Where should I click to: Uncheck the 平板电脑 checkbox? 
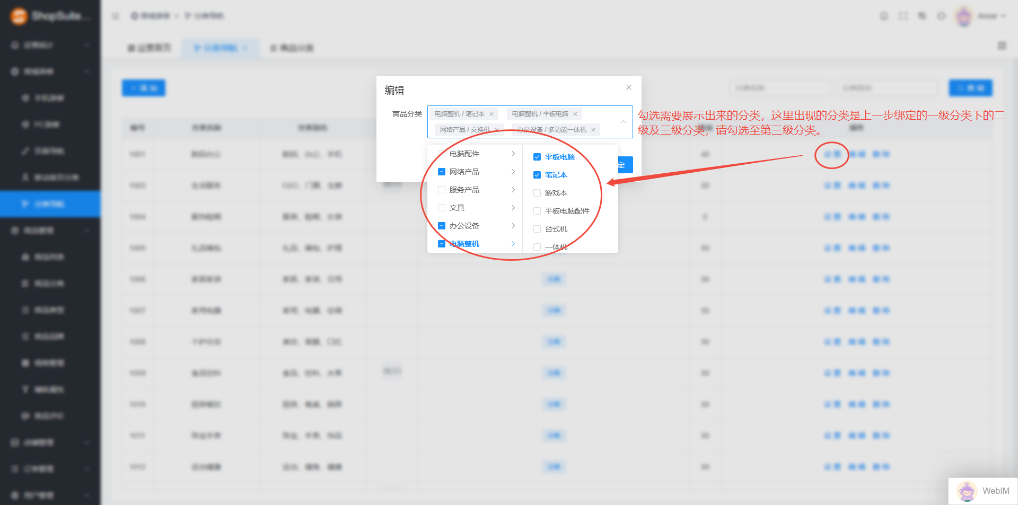point(537,157)
